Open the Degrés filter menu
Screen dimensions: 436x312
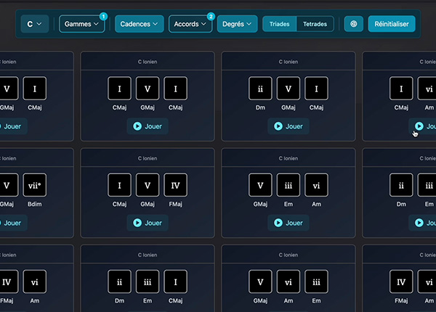tap(237, 24)
